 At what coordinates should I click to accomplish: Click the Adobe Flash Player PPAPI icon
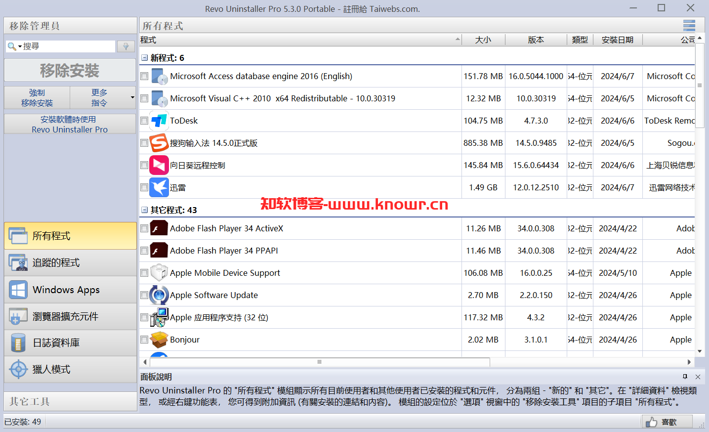(159, 251)
